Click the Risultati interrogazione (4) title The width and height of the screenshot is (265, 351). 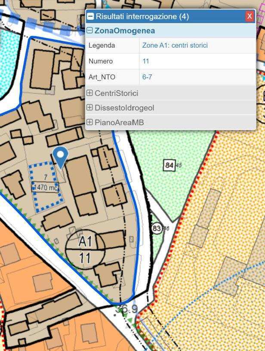(x=142, y=16)
